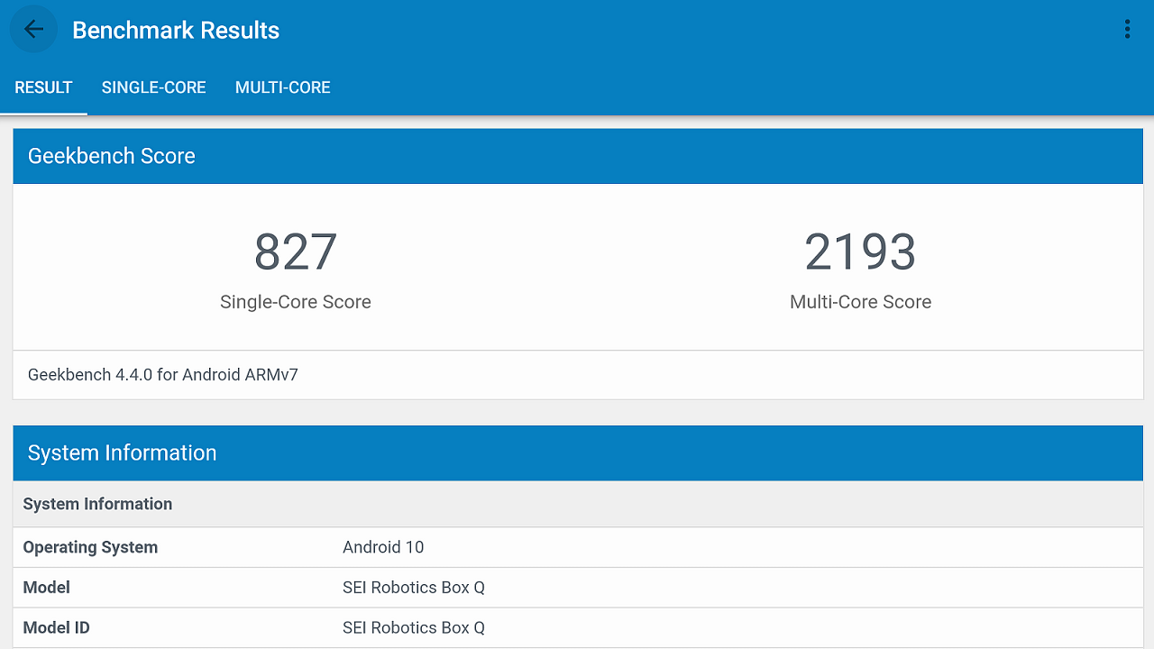Click the Multi-Core Score label
This screenshot has width=1154, height=649.
point(860,302)
